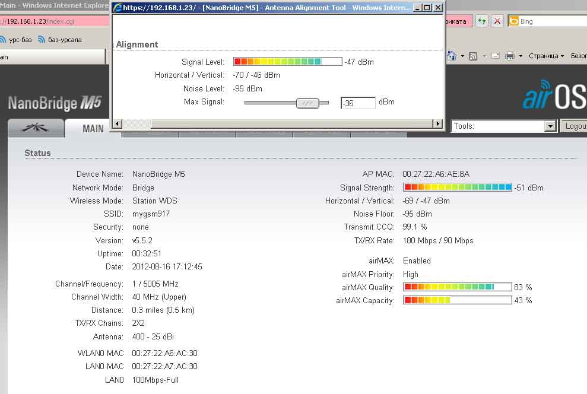Image resolution: width=587 pixels, height=394 pixels.
Task: Click the Stop loading red X icon
Action: click(497, 21)
